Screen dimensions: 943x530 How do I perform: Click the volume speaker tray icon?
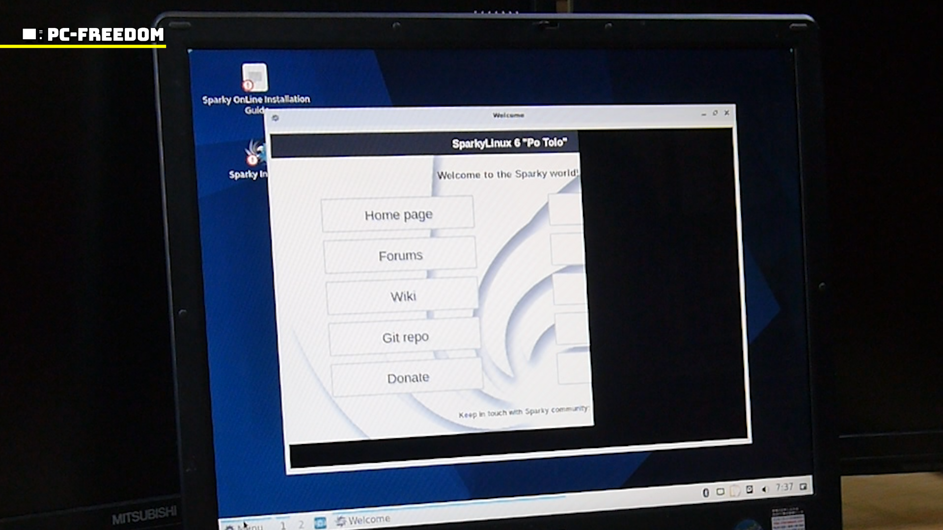click(764, 489)
